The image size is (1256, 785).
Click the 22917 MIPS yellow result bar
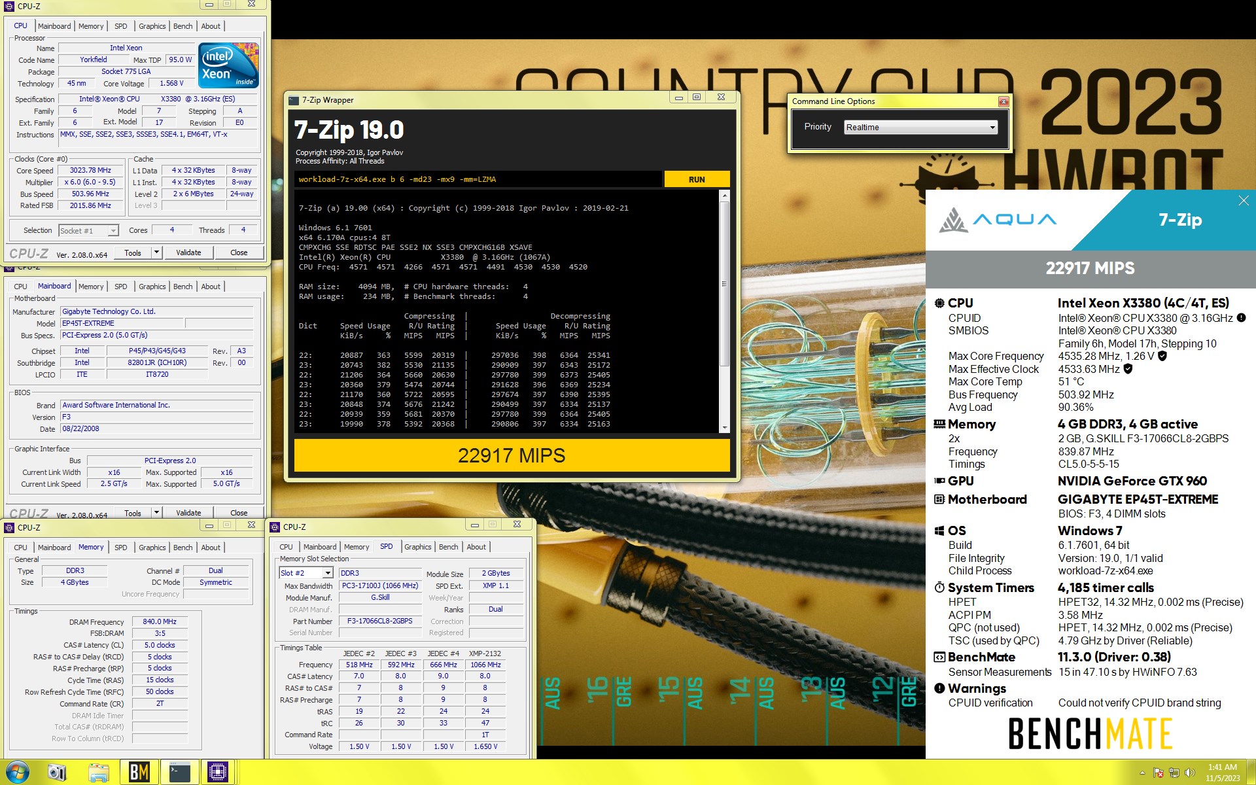coord(512,455)
